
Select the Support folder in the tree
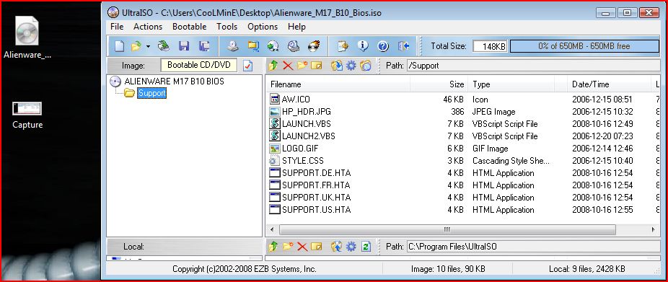[x=151, y=93]
